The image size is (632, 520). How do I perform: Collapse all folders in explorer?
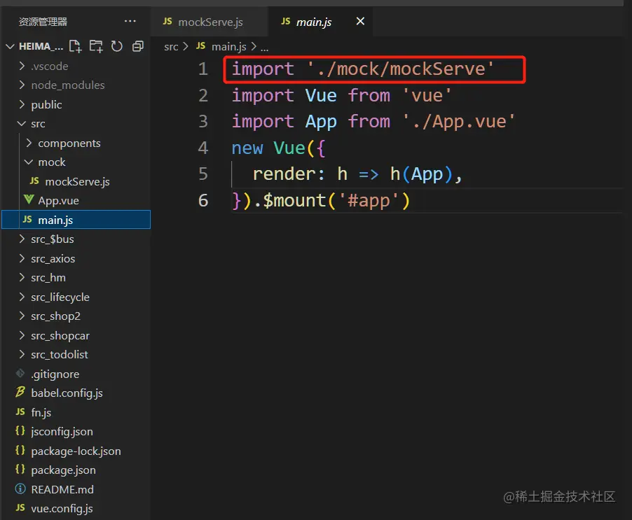(x=138, y=47)
